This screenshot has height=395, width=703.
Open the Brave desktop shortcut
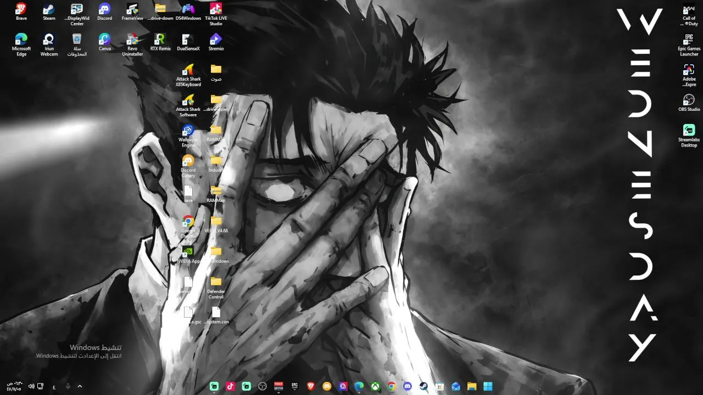(21, 12)
